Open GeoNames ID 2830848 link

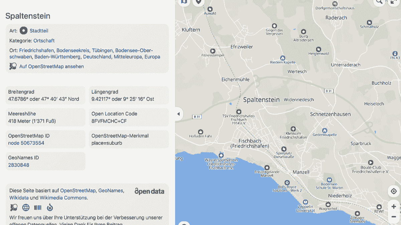coord(19,165)
